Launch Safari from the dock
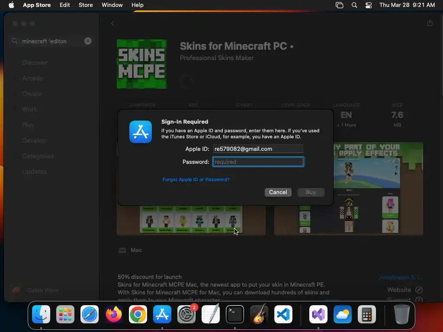Image resolution: width=443 pixels, height=332 pixels. pos(90,314)
